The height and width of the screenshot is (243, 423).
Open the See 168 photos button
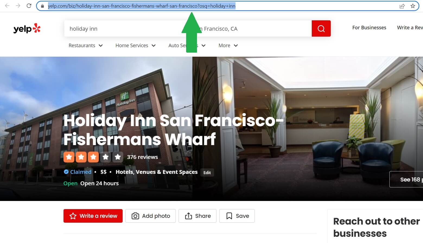(x=406, y=179)
